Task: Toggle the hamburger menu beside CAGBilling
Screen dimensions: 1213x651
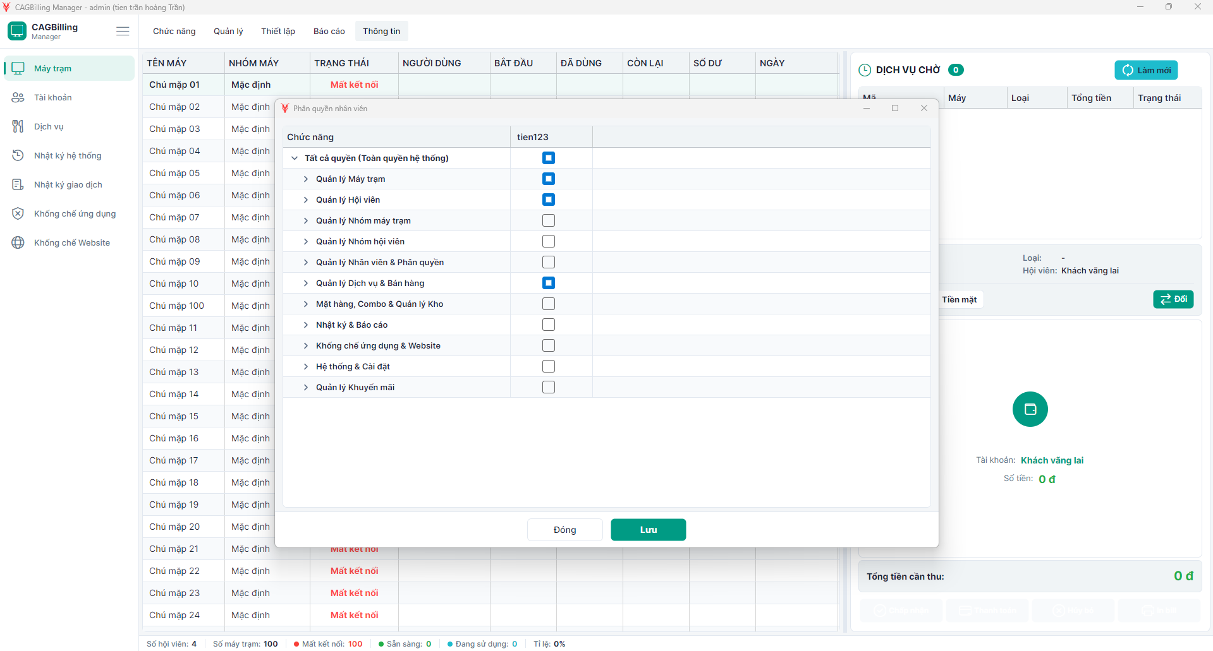Action: point(123,31)
